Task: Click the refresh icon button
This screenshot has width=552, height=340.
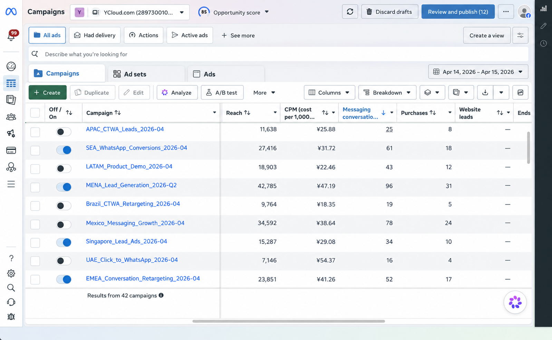Action: [x=350, y=12]
